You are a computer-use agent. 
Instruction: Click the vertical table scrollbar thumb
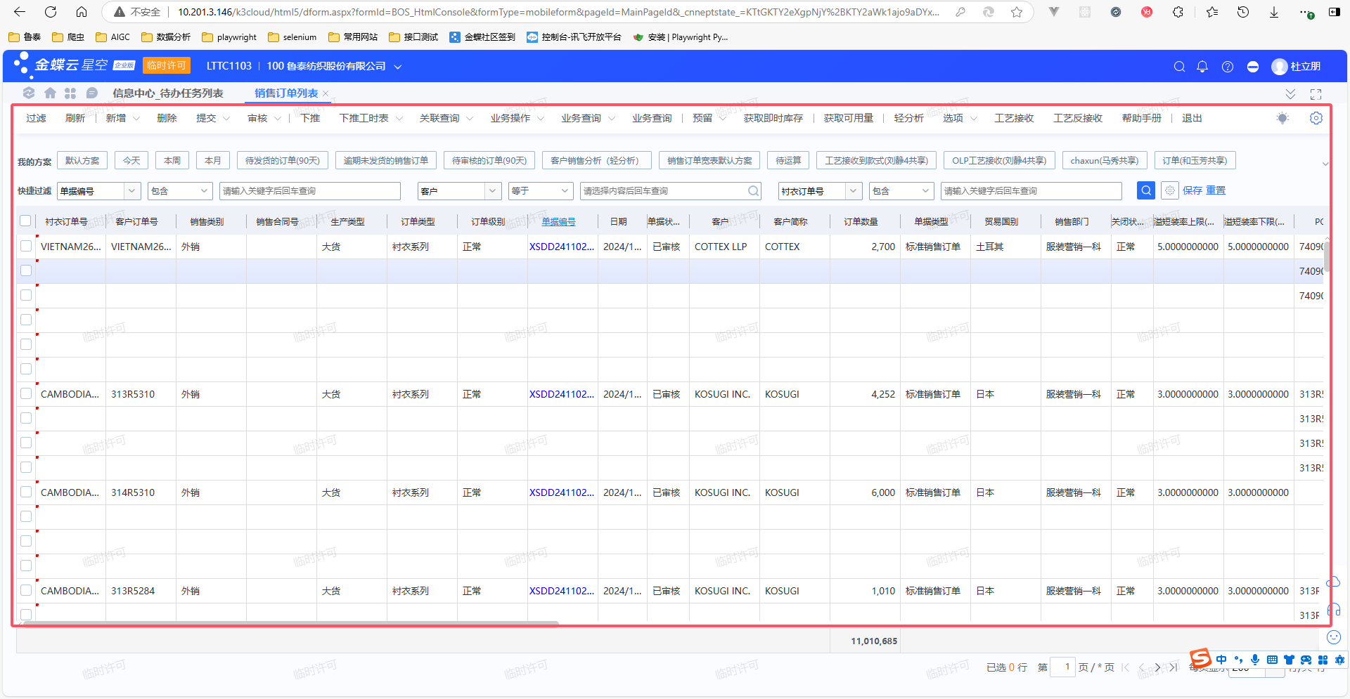tap(1327, 256)
